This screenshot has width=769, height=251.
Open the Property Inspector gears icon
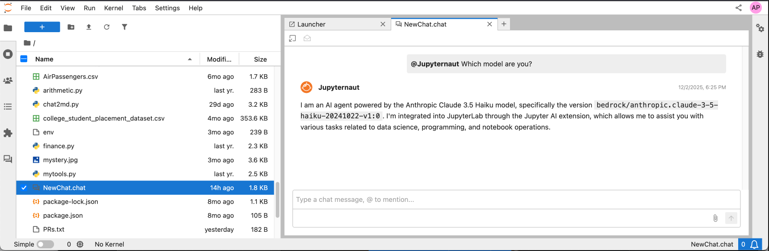[x=760, y=28]
